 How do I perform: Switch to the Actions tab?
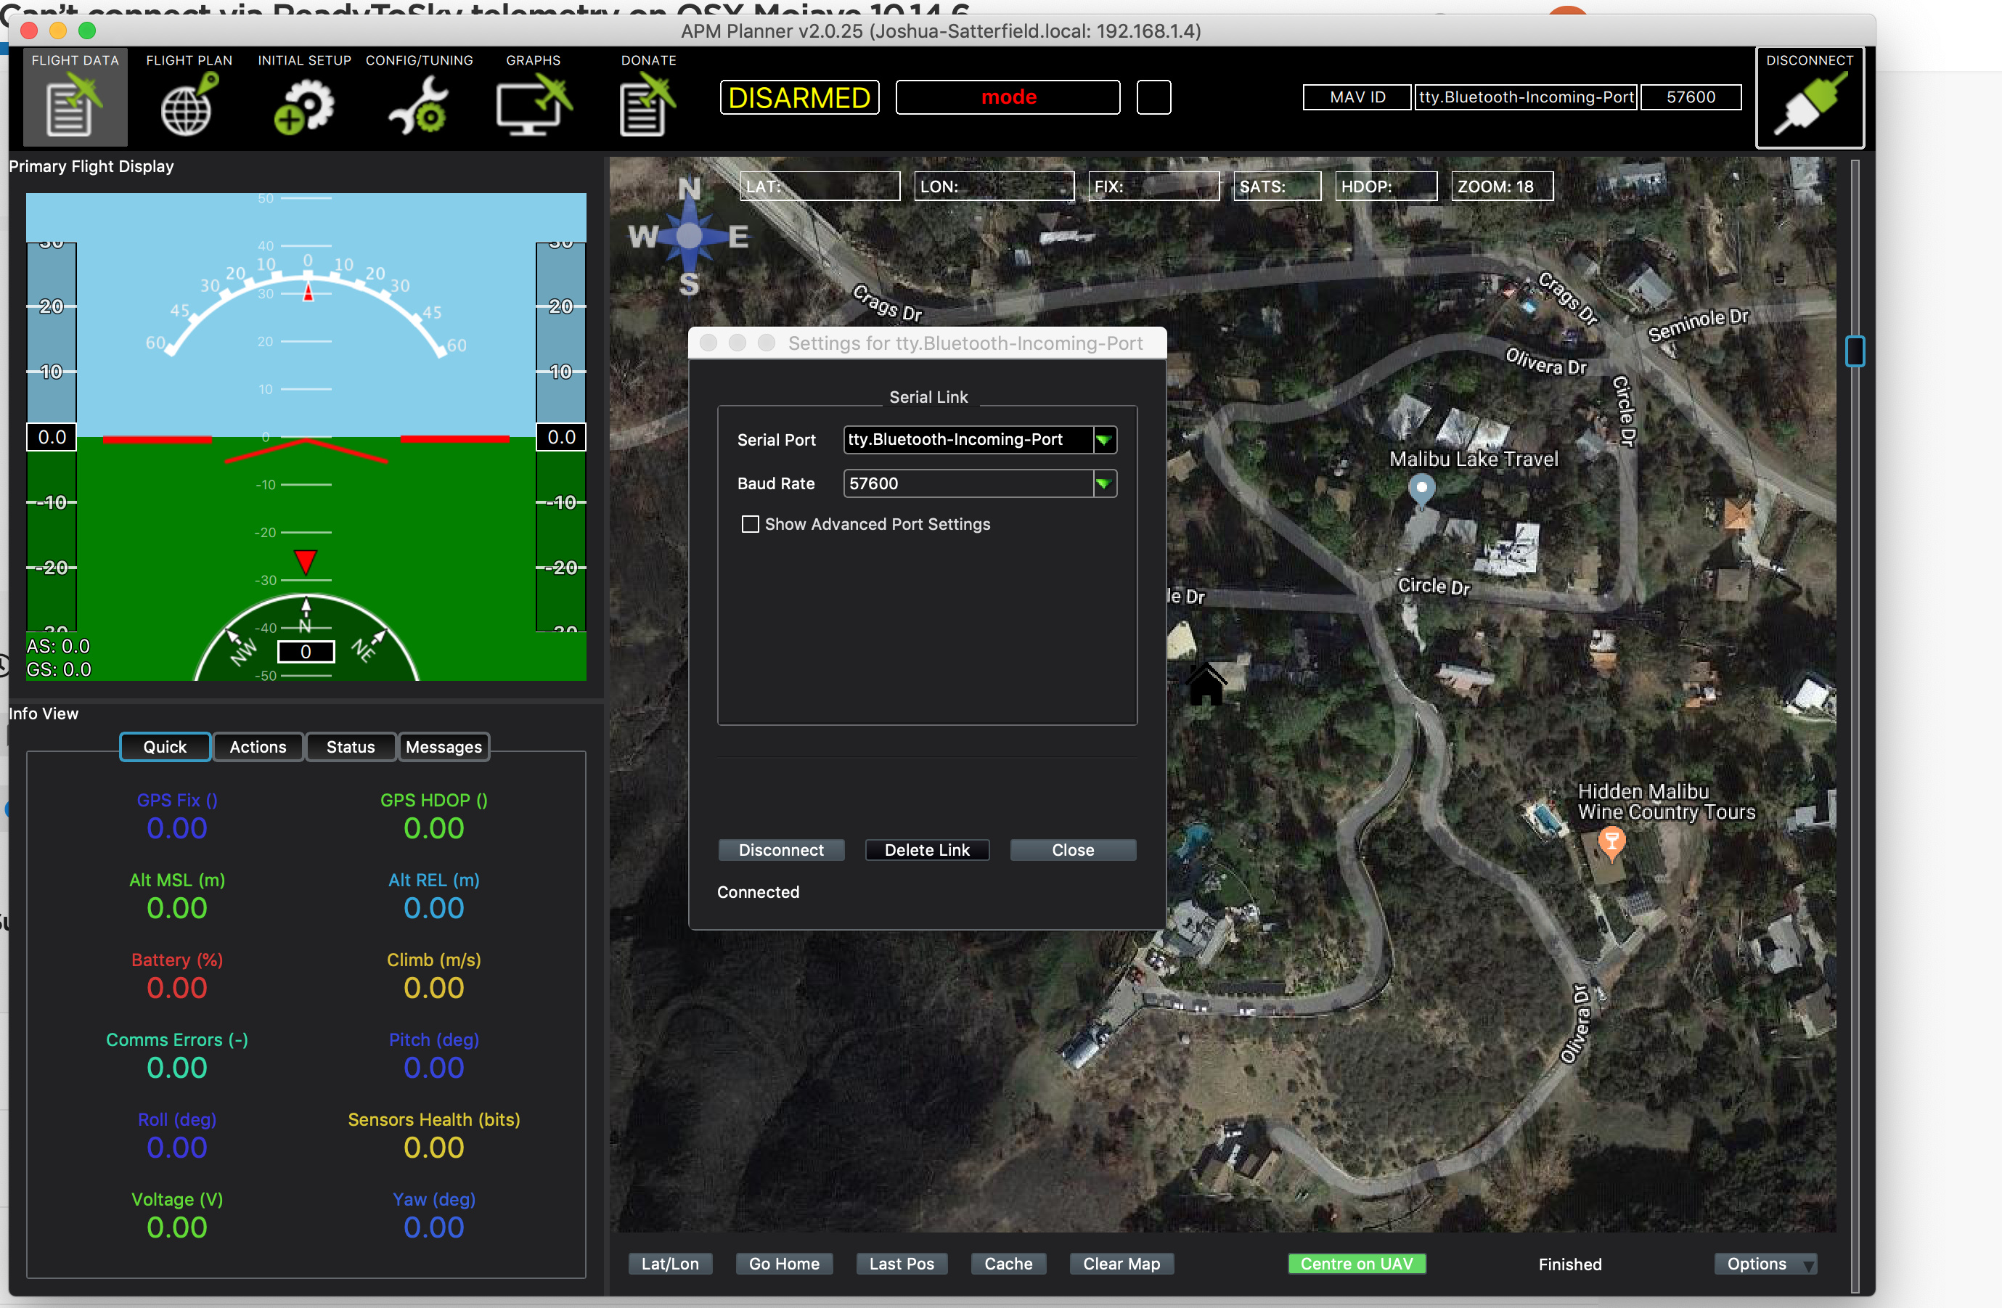[x=258, y=747]
